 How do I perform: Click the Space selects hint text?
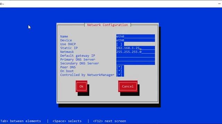click(x=67, y=121)
